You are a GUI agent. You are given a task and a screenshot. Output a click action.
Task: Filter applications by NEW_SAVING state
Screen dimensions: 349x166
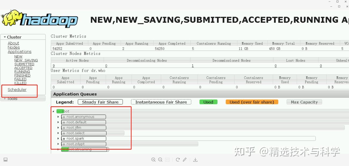[26, 60]
